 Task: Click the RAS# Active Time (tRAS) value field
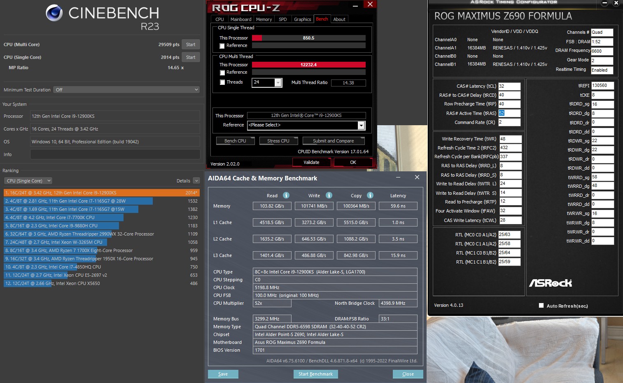pyautogui.click(x=509, y=113)
